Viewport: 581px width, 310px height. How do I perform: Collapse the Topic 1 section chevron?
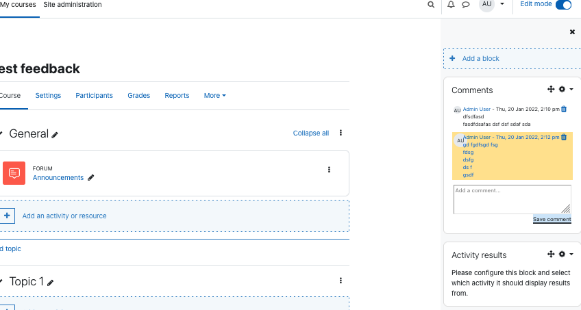click(x=1, y=281)
